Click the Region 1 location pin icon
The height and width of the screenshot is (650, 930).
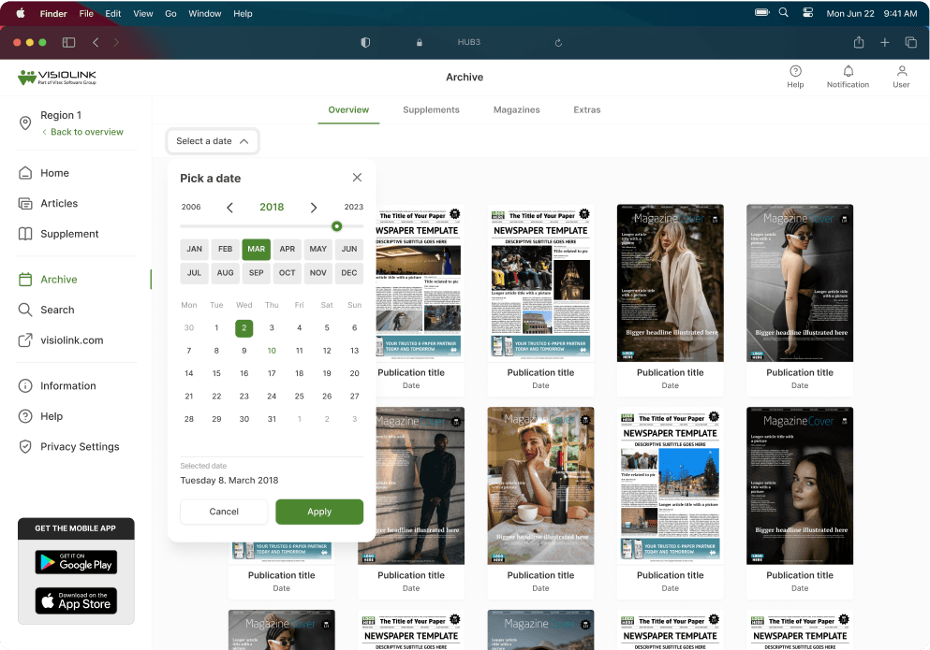click(25, 123)
